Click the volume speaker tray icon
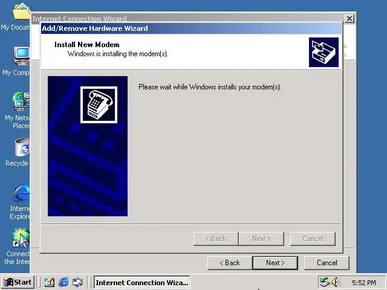Image resolution: width=387 pixels, height=290 pixels. coord(336,282)
